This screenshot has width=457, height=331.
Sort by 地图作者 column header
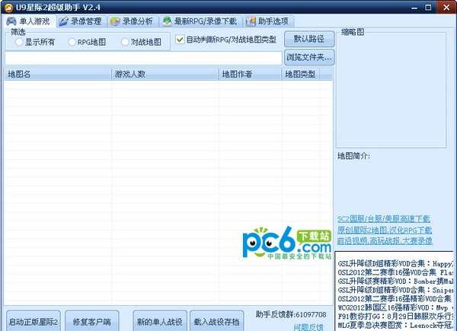(x=251, y=75)
